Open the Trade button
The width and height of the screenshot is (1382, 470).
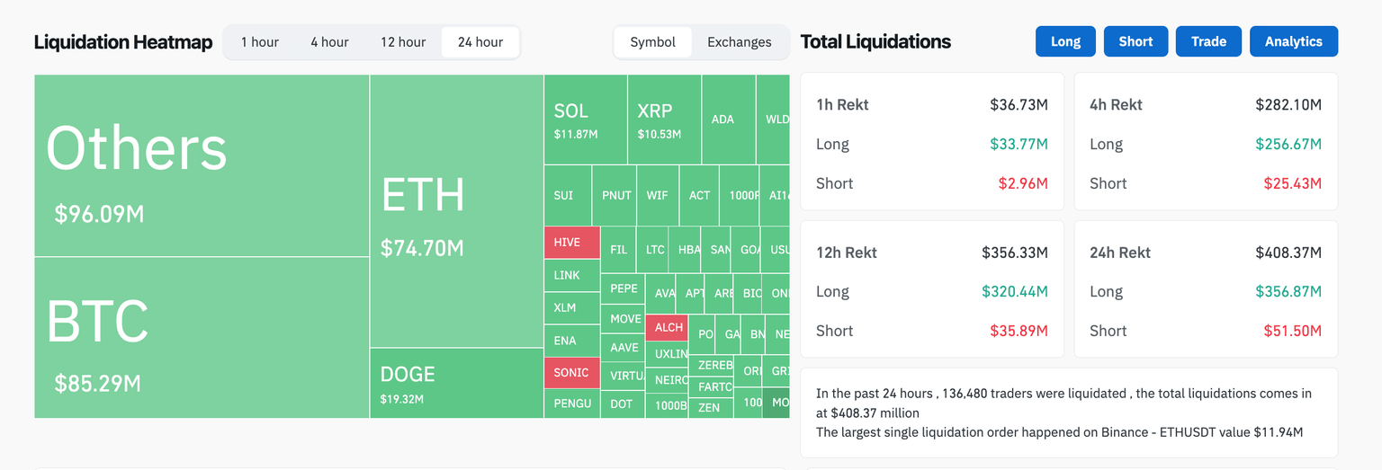click(x=1208, y=41)
